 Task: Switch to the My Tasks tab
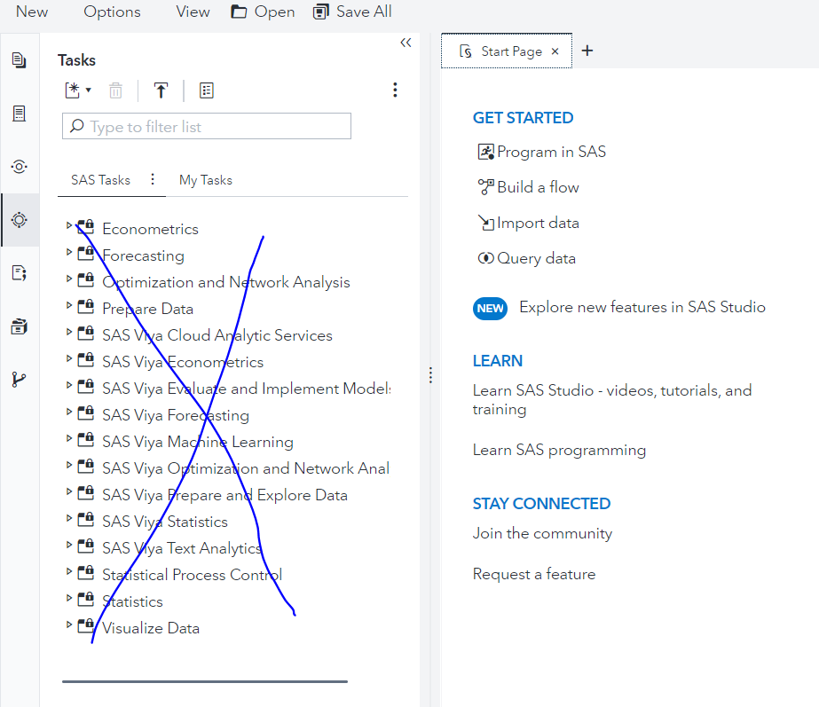[x=205, y=179]
